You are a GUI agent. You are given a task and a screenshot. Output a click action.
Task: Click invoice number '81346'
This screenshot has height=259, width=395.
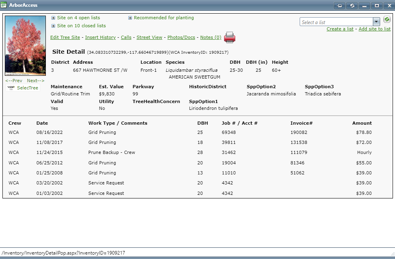[297, 163]
